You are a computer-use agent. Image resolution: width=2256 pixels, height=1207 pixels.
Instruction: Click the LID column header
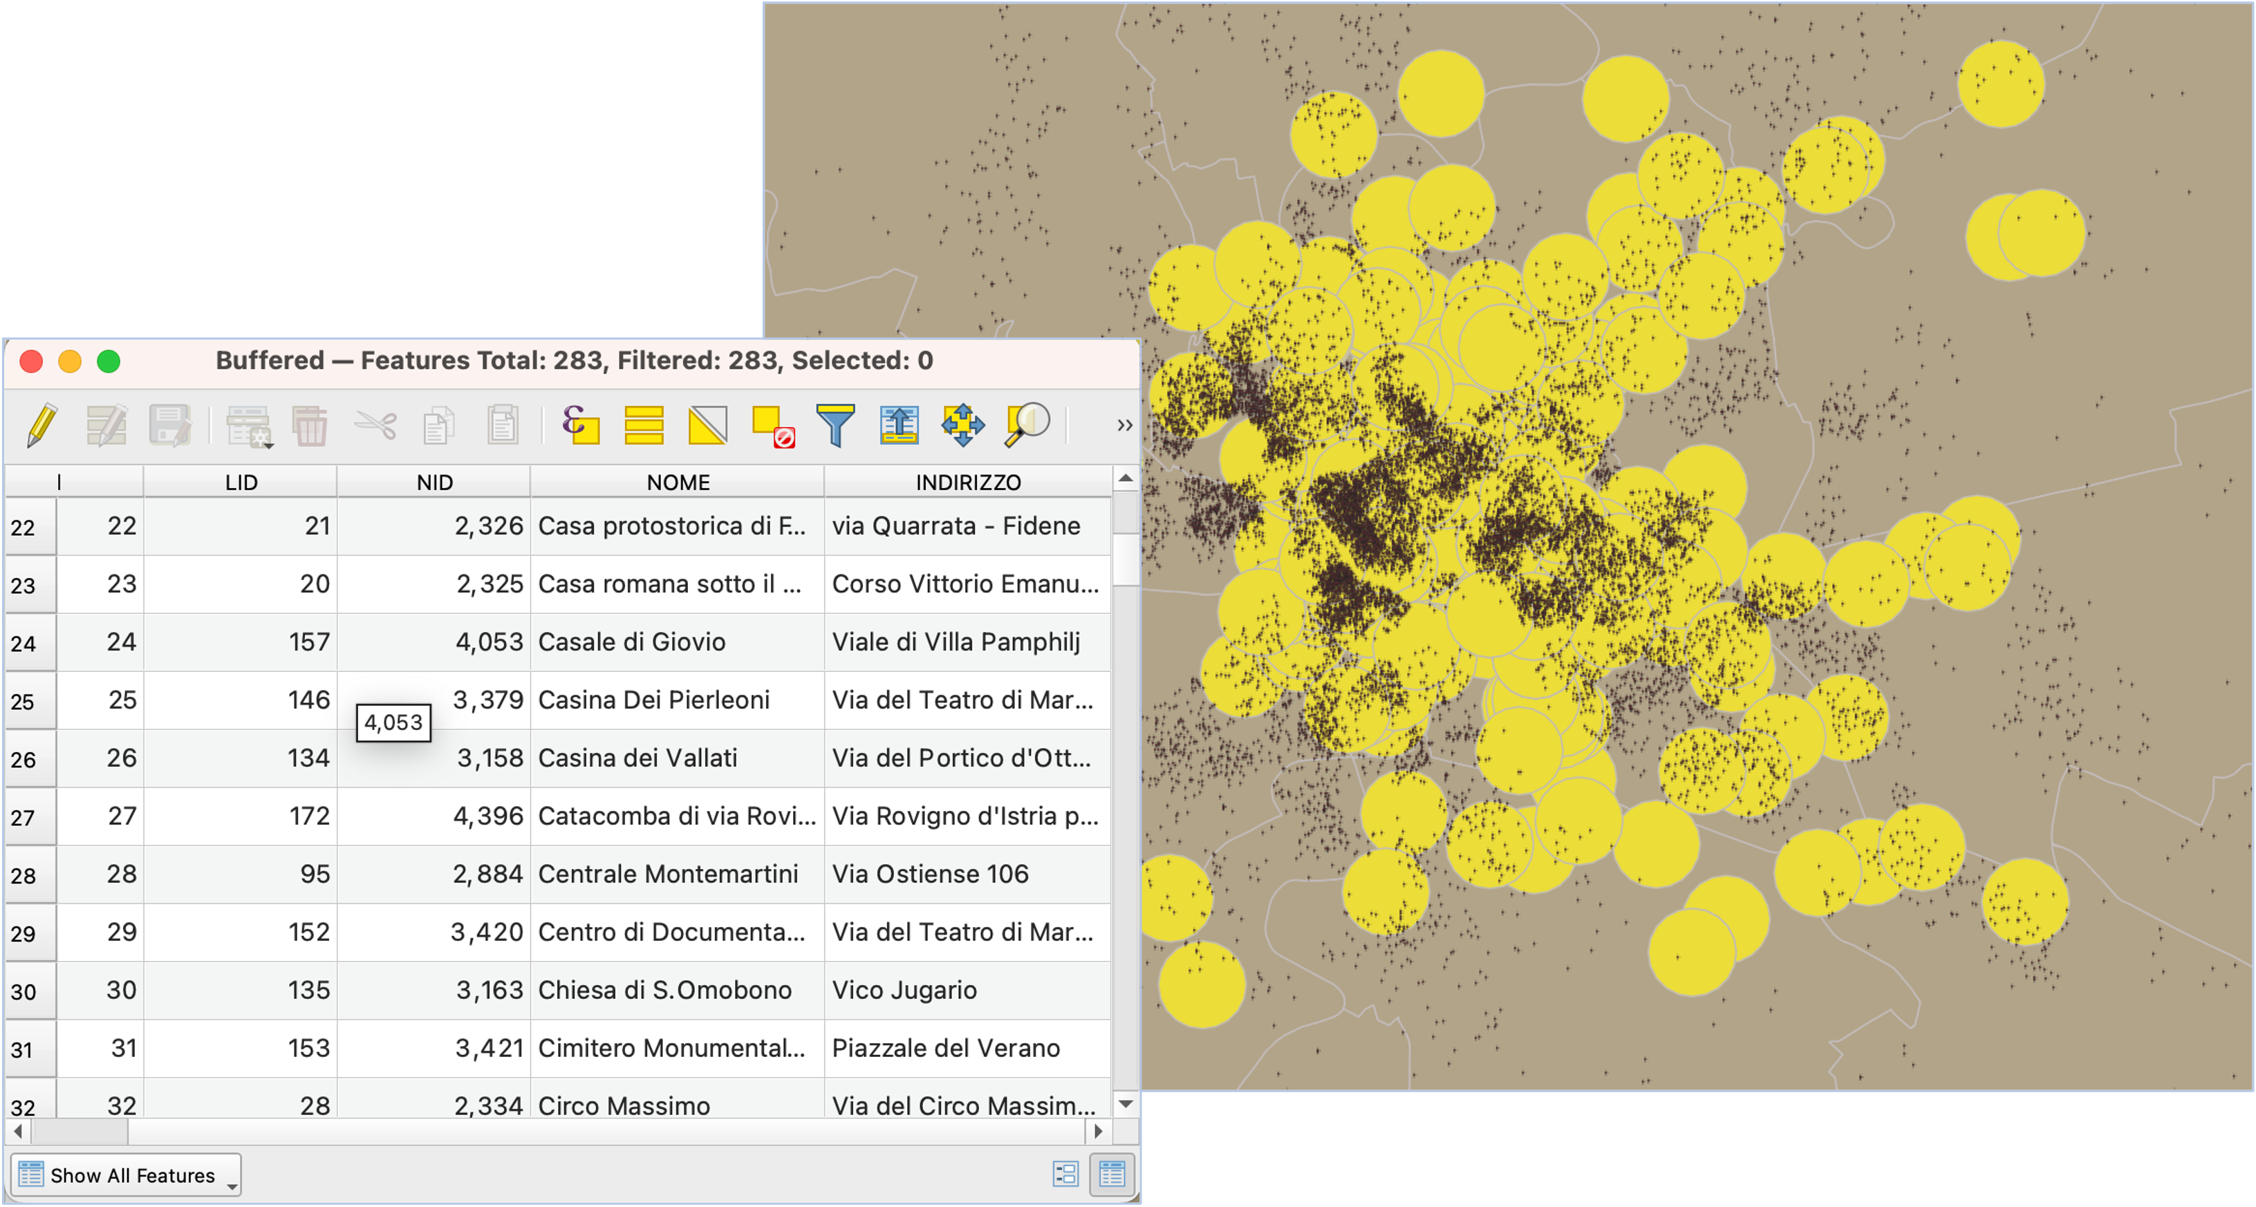tap(241, 482)
